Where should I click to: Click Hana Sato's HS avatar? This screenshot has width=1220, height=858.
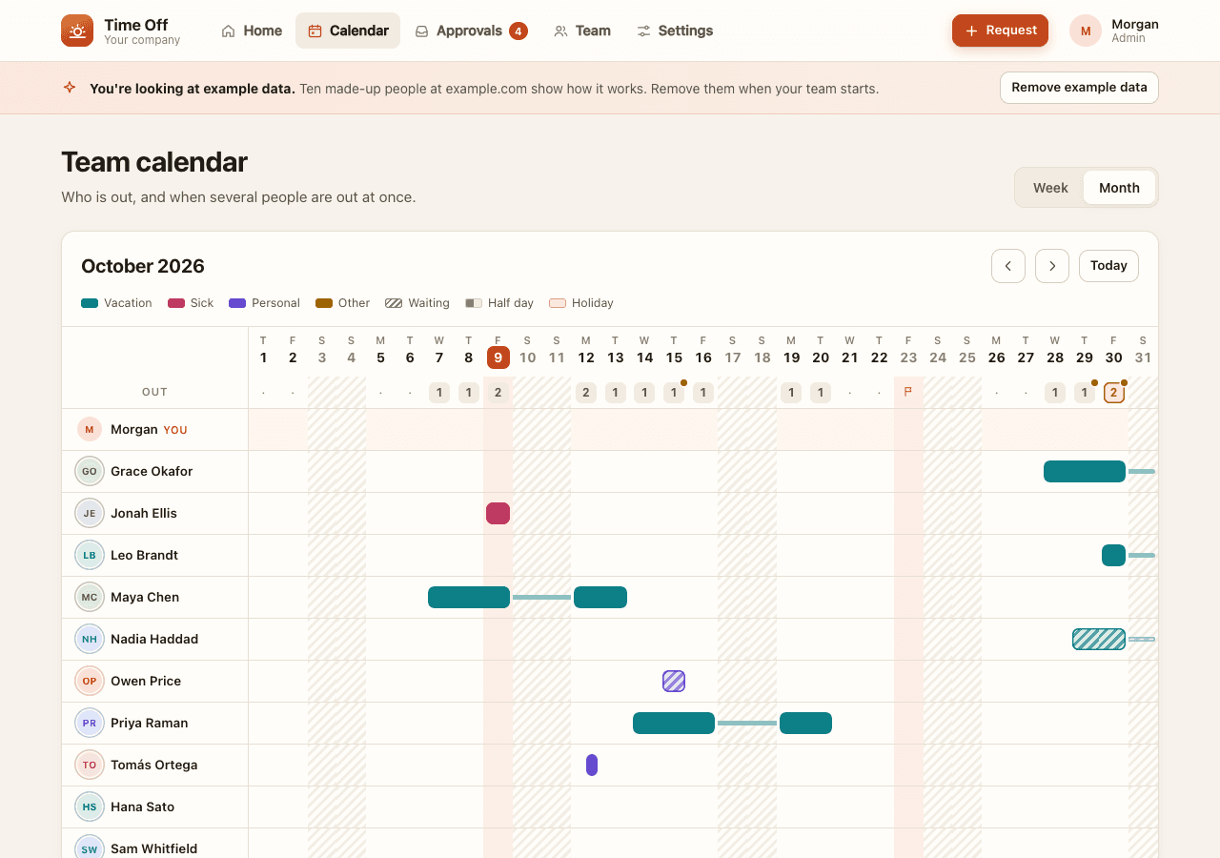pos(90,807)
